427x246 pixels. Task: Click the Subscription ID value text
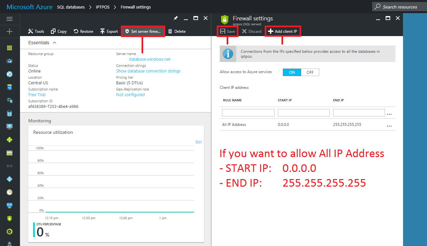[x=53, y=106]
